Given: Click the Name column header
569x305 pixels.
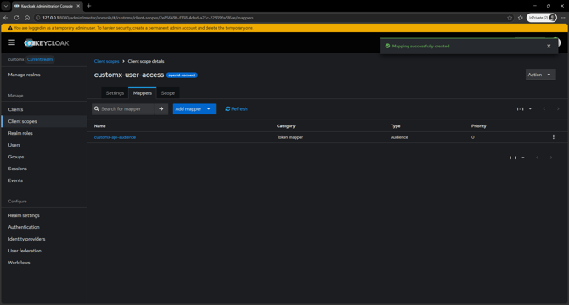Looking at the screenshot, I should (100, 126).
